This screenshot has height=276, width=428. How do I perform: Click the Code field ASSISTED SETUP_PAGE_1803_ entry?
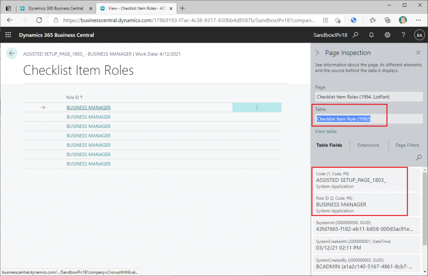[x=366, y=180]
